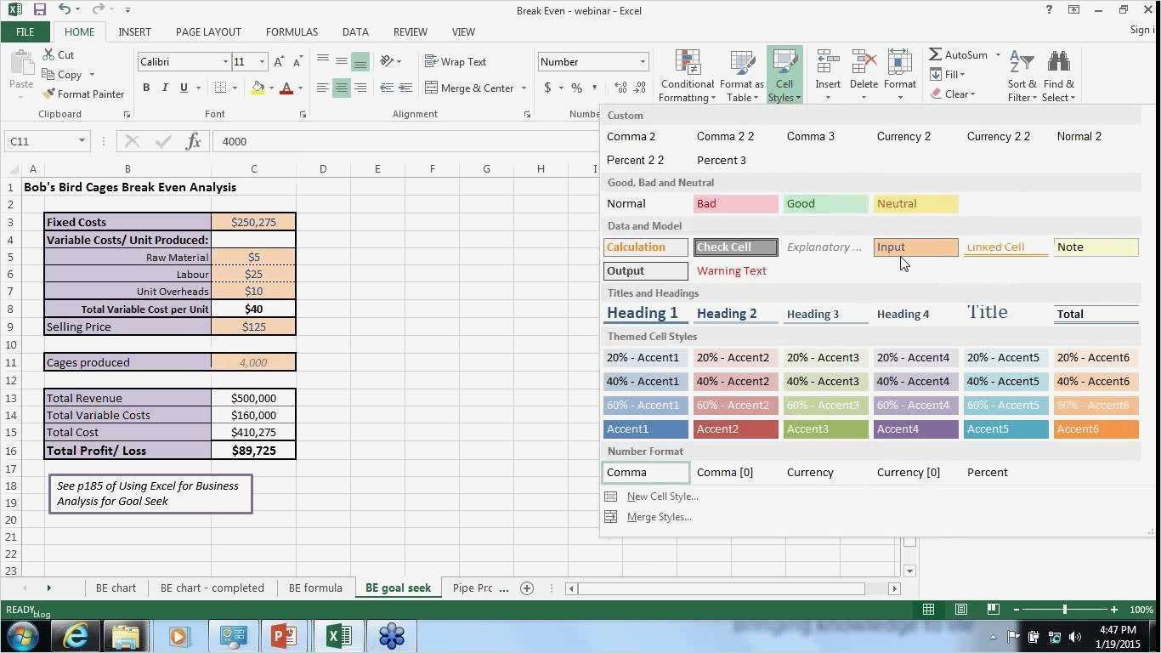Toggle Center horizontal alignment
This screenshot has width=1161, height=653.
click(x=341, y=88)
